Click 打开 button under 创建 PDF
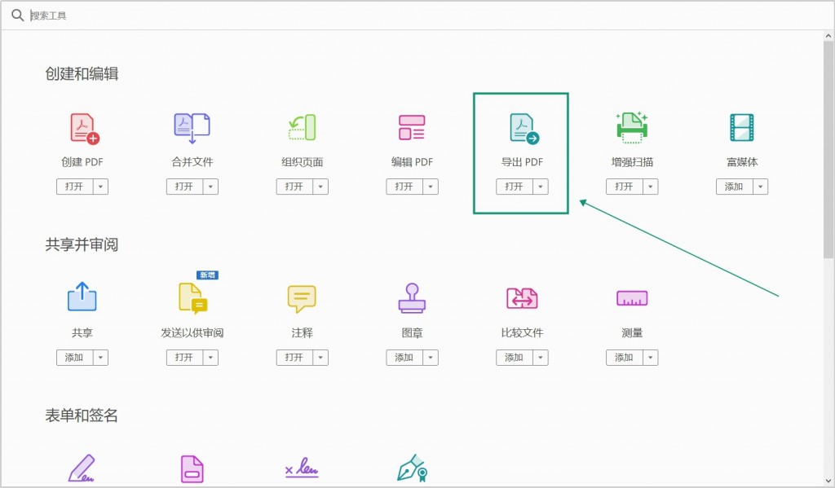This screenshot has height=488, width=835. click(74, 187)
